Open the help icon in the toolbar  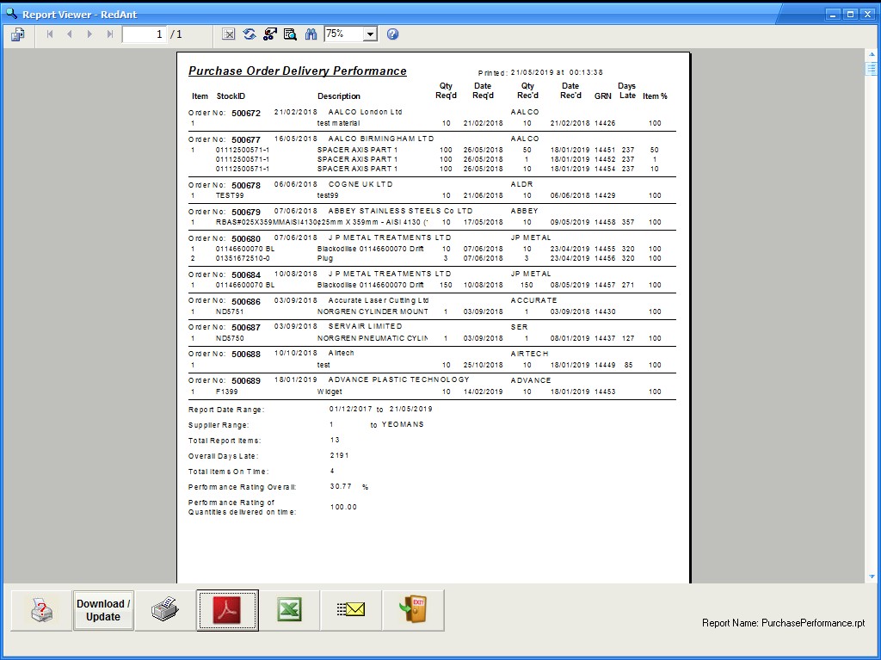click(392, 34)
